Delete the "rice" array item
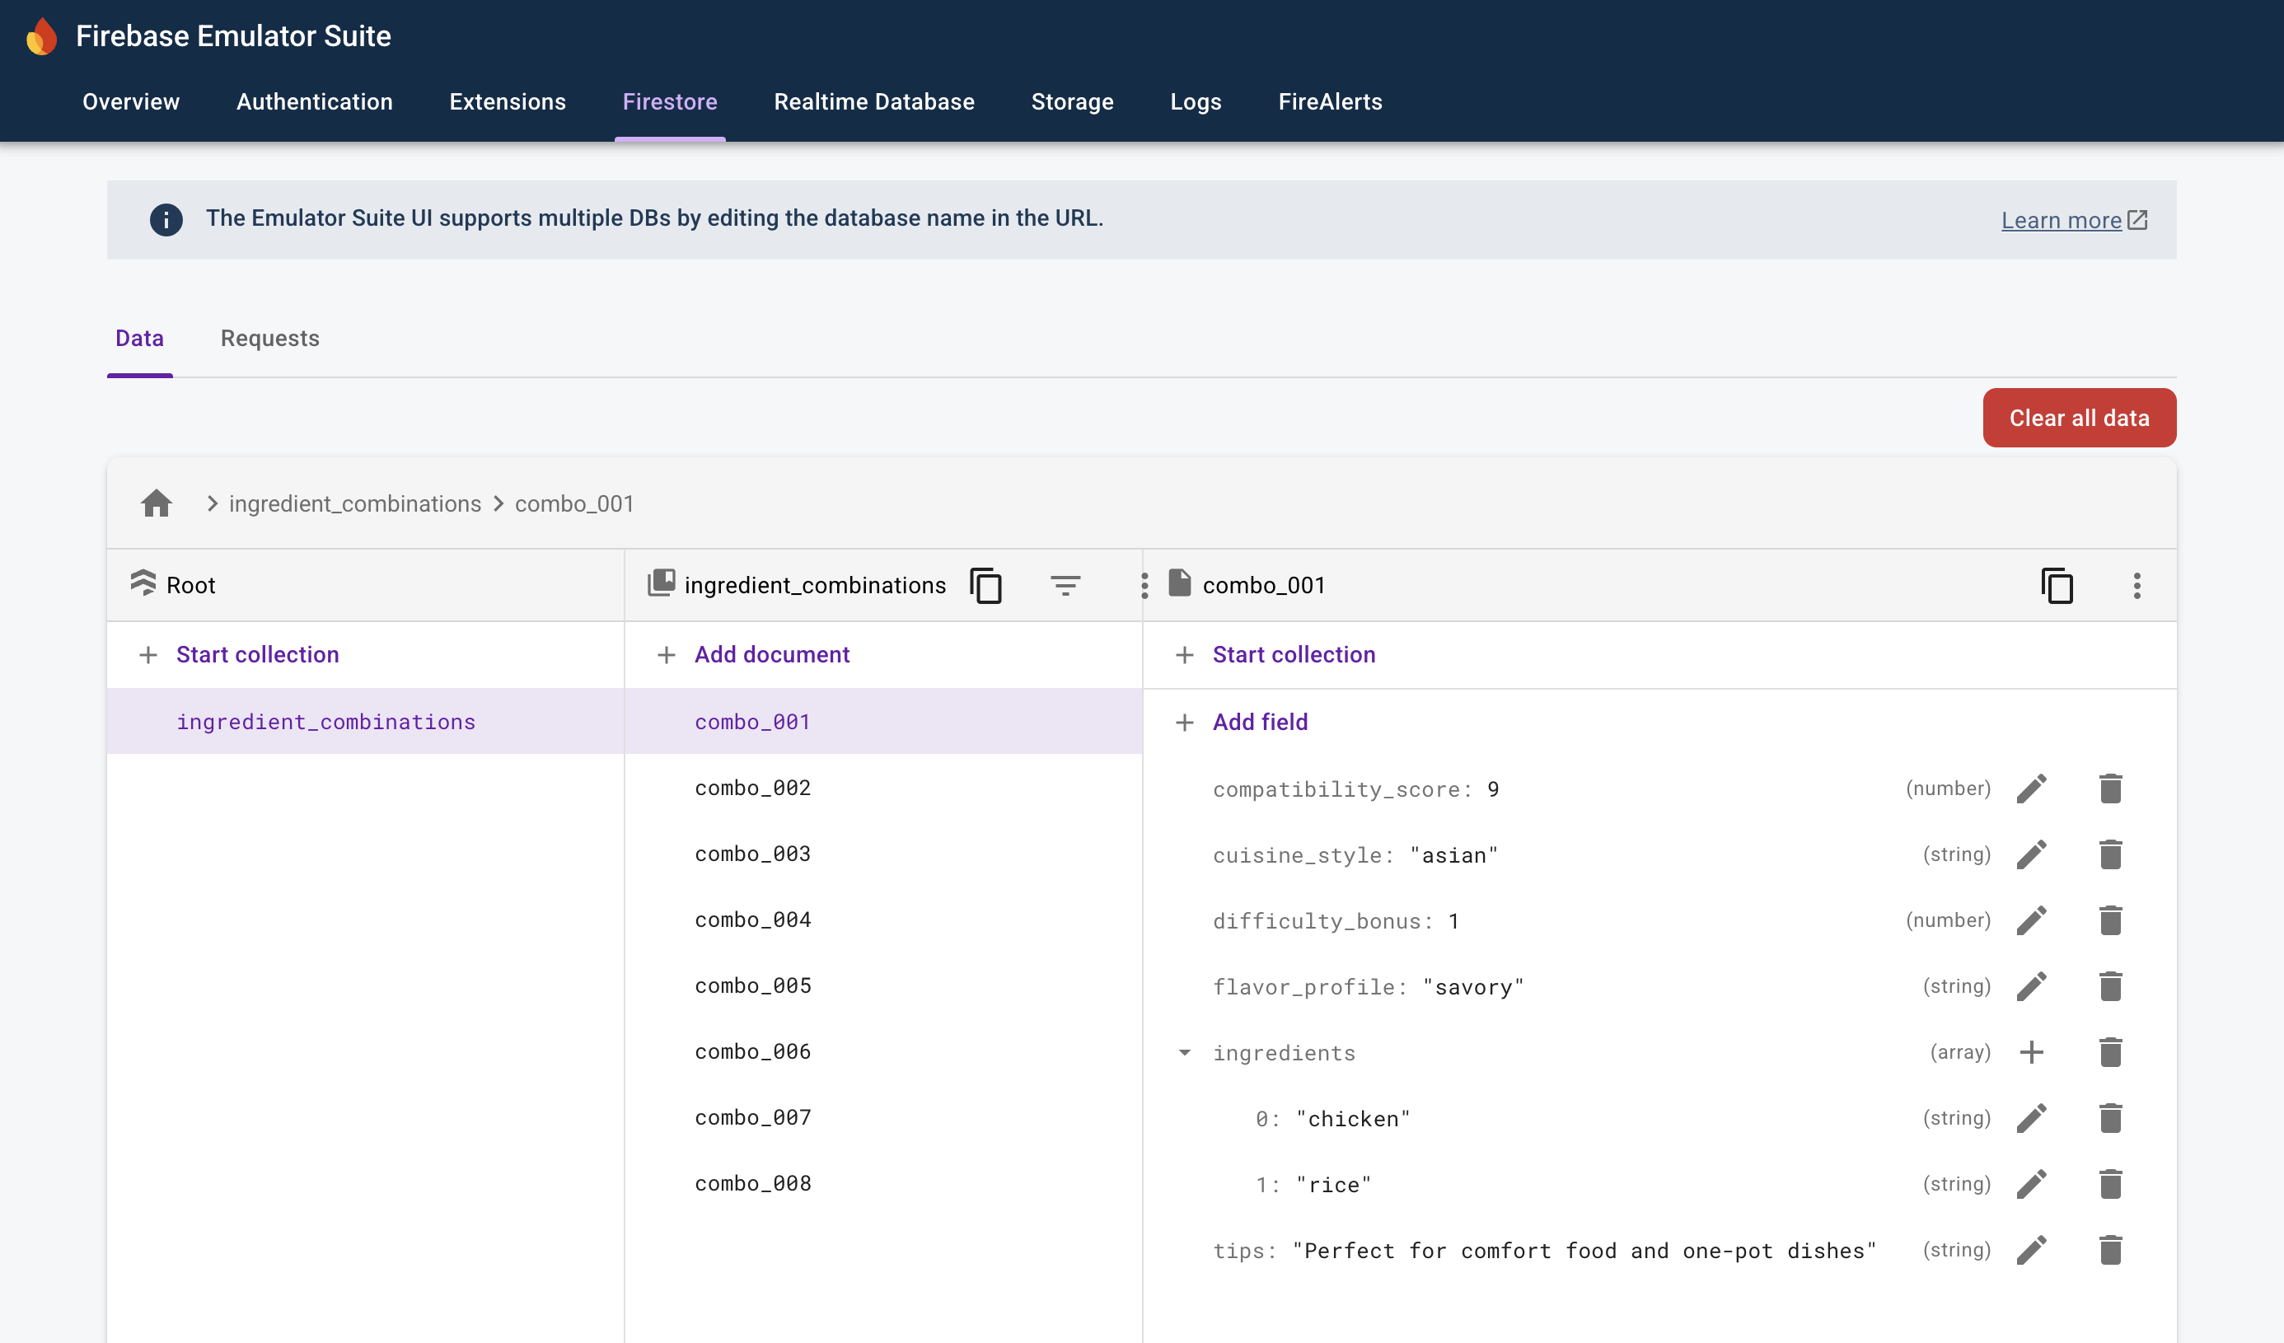The height and width of the screenshot is (1343, 2284). coord(2110,1183)
